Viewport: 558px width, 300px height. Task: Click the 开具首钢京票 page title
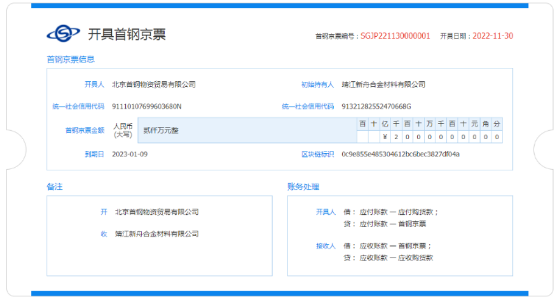pyautogui.click(x=127, y=35)
